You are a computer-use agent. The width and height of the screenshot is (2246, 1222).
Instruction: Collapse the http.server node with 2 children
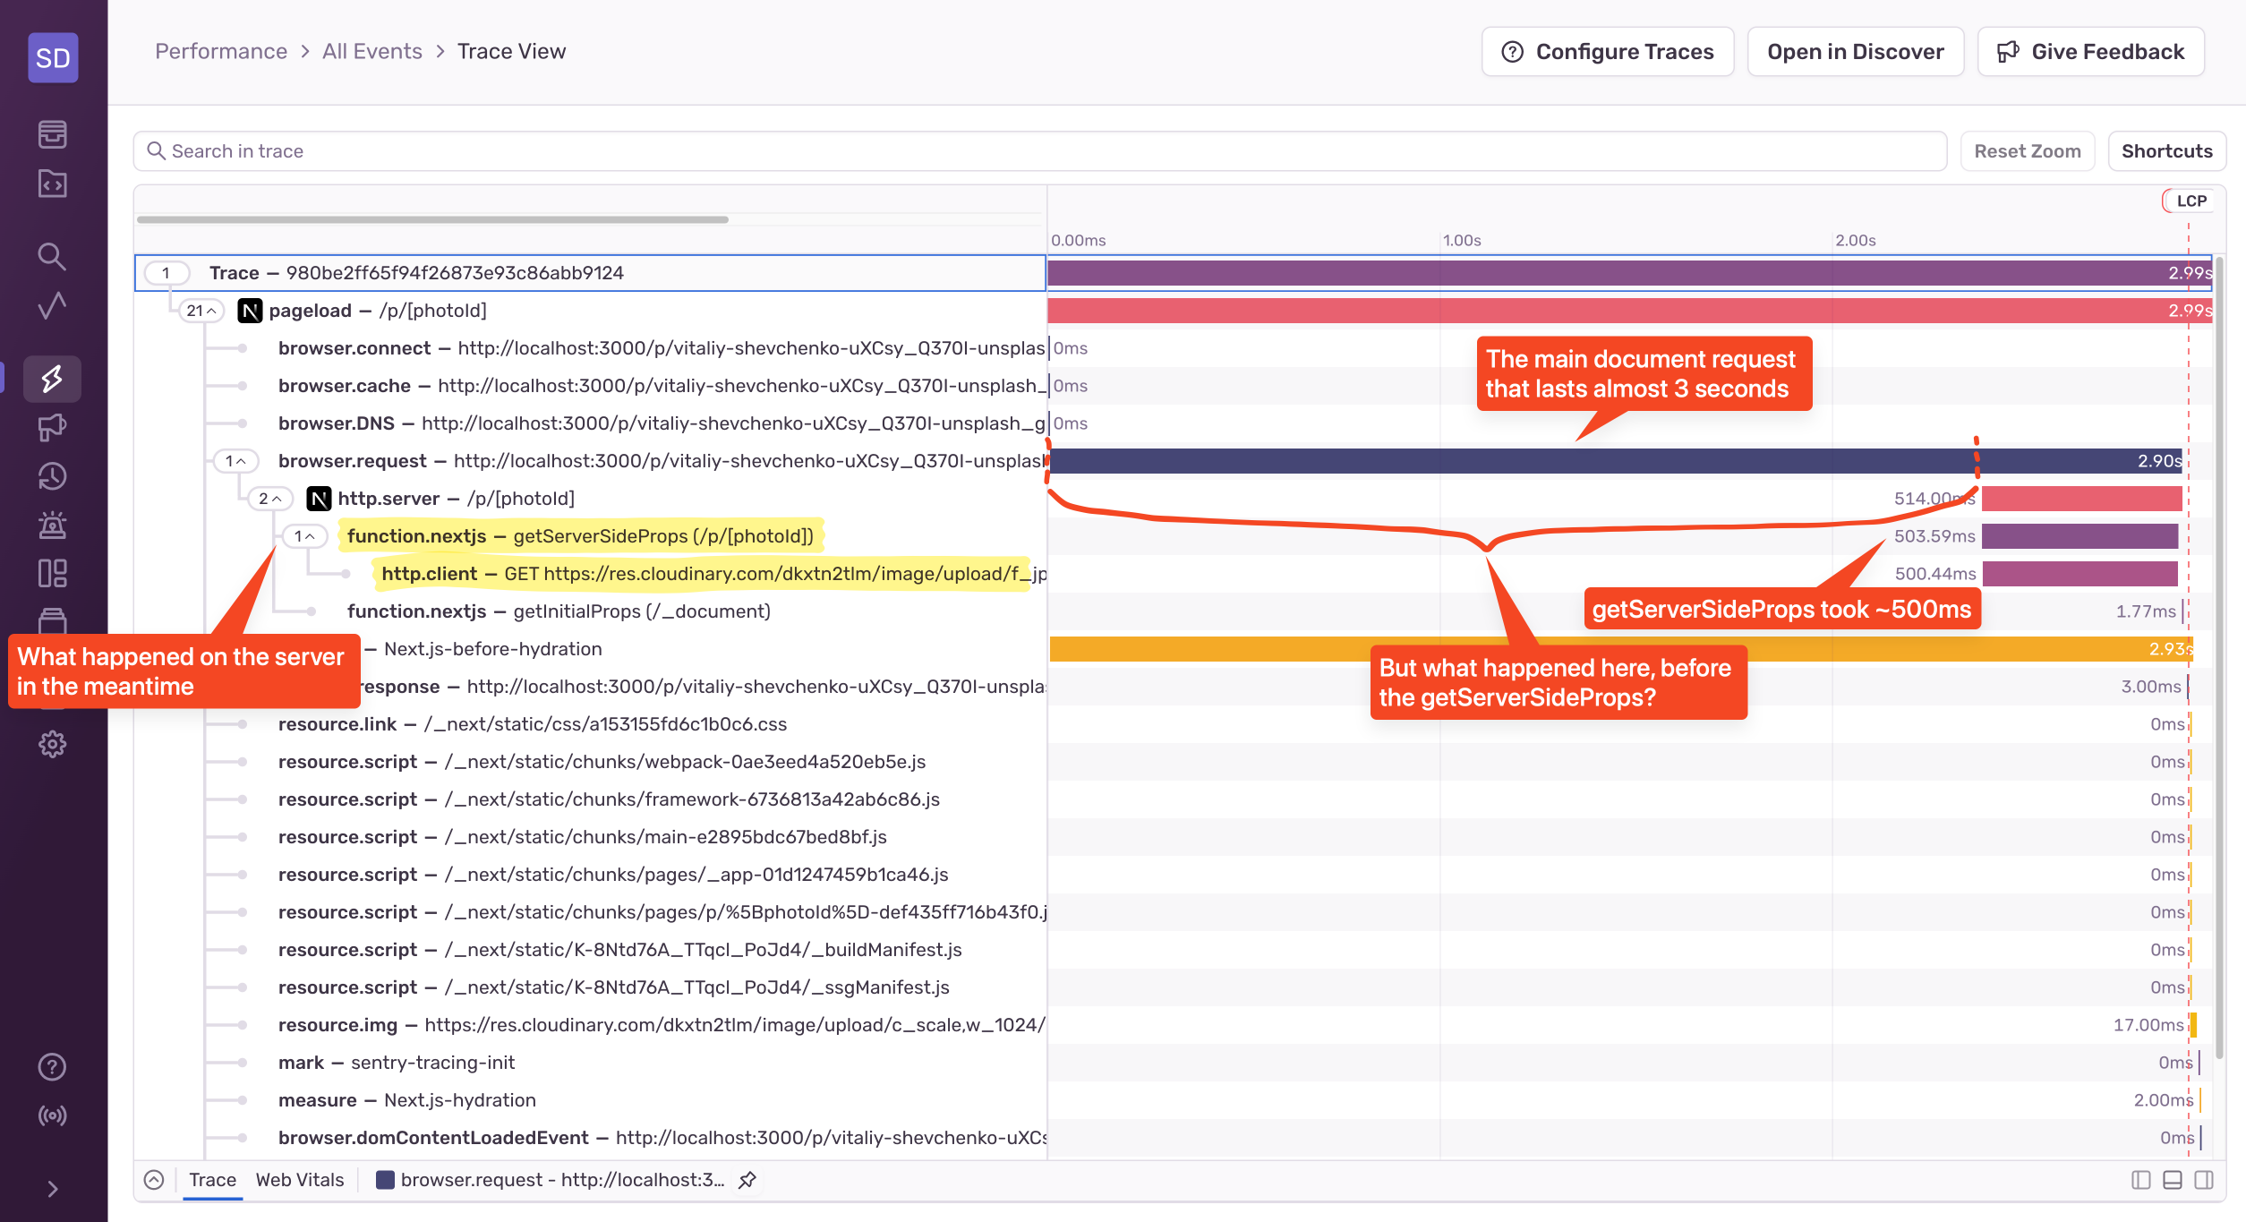point(269,499)
